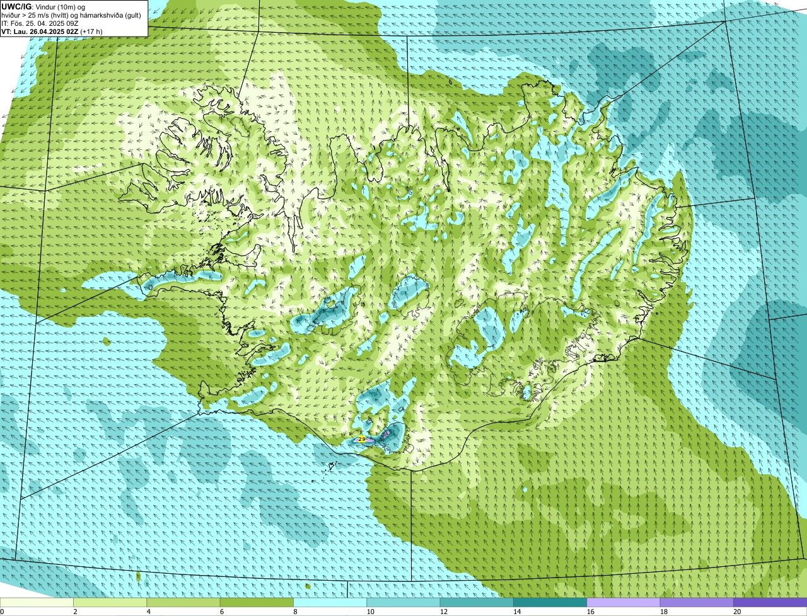Click the legend tick label "12"
Viewport: 807px width, 616px height.
coord(443,612)
